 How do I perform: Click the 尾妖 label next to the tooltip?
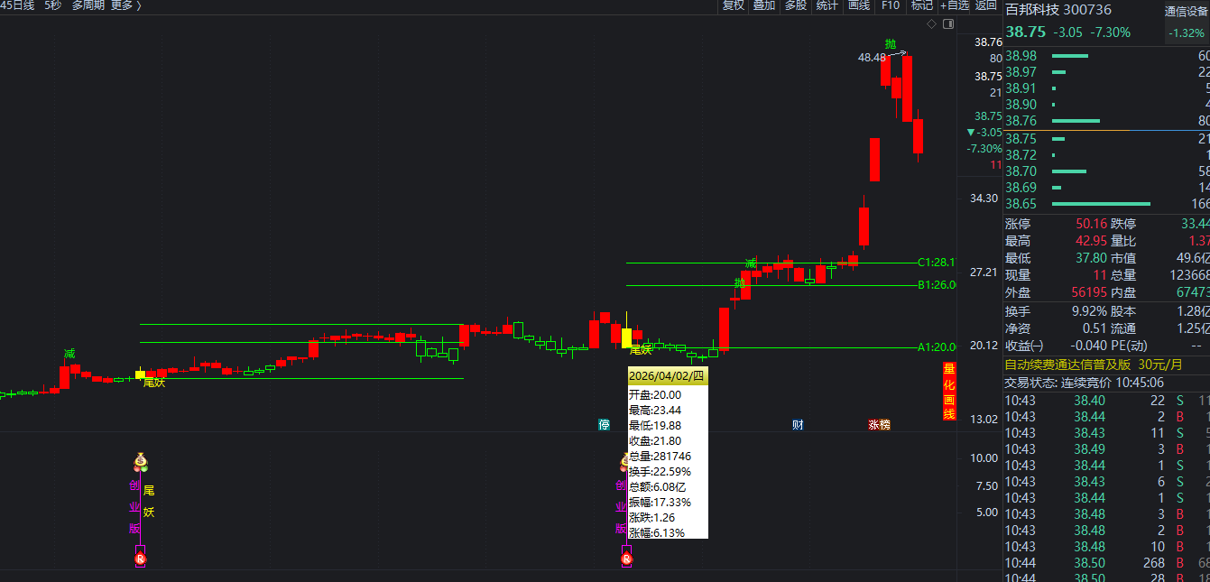[640, 350]
